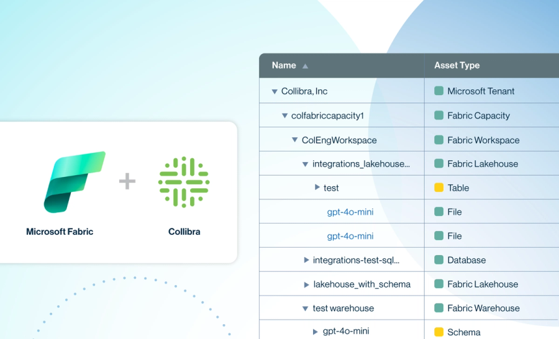Click the green icon in lakehouse_with_schema row
Image resolution: width=559 pixels, height=339 pixels.
[439, 284]
